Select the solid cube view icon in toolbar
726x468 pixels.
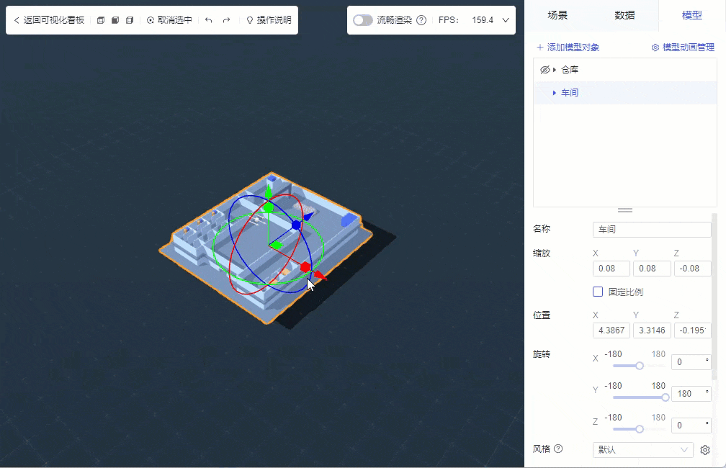click(115, 20)
